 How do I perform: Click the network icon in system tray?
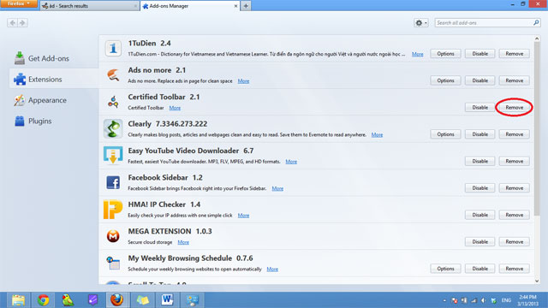pyautogui.click(x=474, y=300)
